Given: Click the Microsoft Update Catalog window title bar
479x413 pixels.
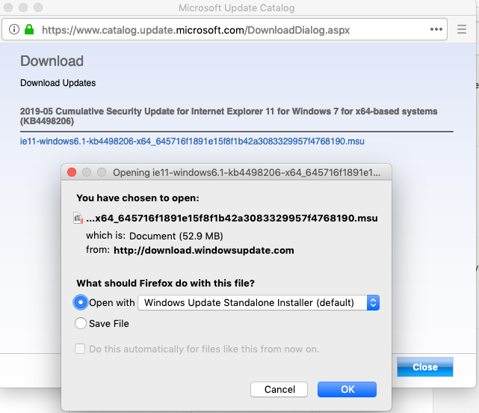Looking at the screenshot, I should (x=239, y=8).
